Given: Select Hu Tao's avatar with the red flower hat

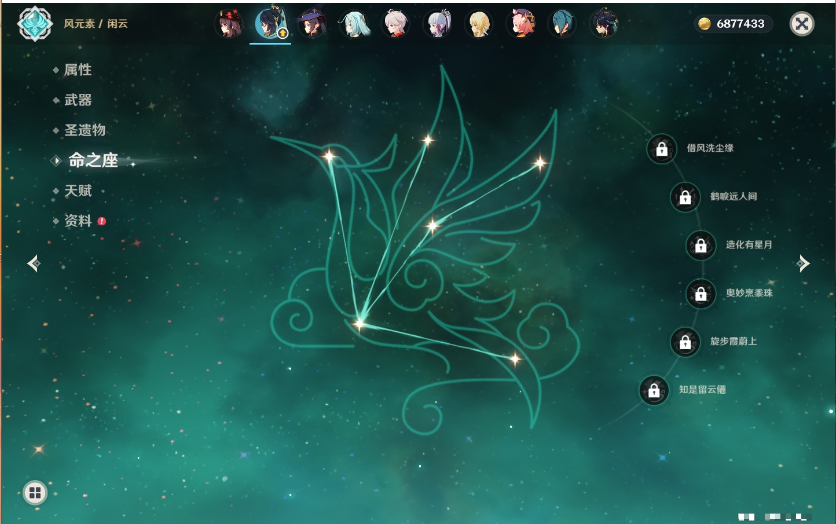Looking at the screenshot, I should tap(229, 24).
